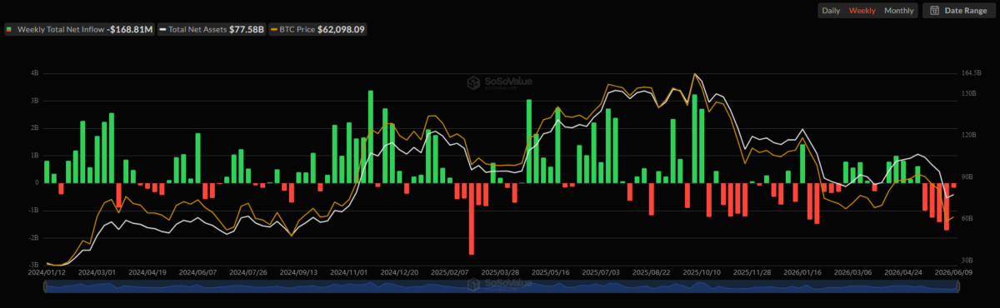
Task: Switch the chart to Monthly view
Action: pos(898,11)
